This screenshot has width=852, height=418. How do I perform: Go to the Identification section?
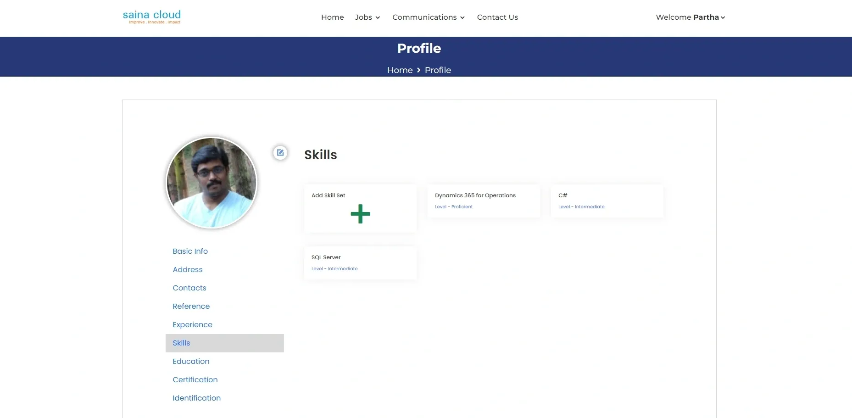point(196,398)
